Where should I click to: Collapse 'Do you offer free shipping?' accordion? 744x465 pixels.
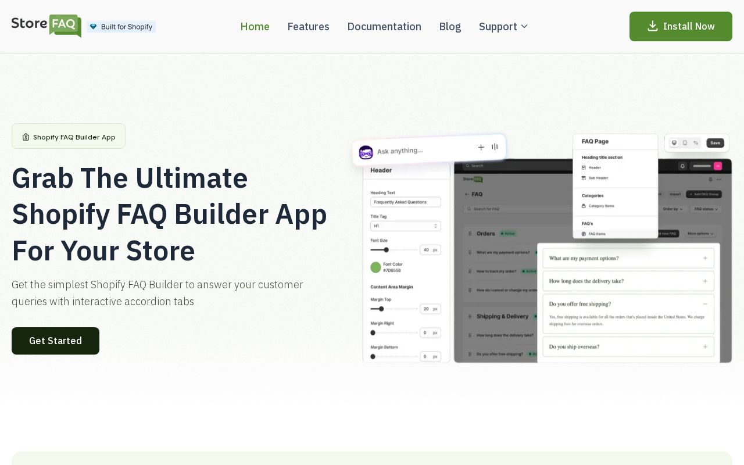(628, 303)
